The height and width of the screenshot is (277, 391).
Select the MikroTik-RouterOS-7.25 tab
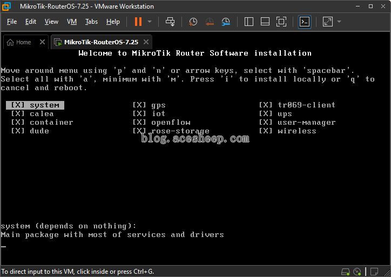click(x=101, y=42)
